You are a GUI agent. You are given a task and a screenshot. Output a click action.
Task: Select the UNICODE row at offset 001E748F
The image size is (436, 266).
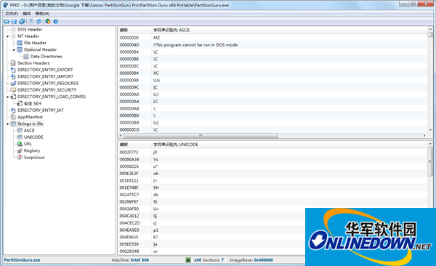[x=272, y=188]
